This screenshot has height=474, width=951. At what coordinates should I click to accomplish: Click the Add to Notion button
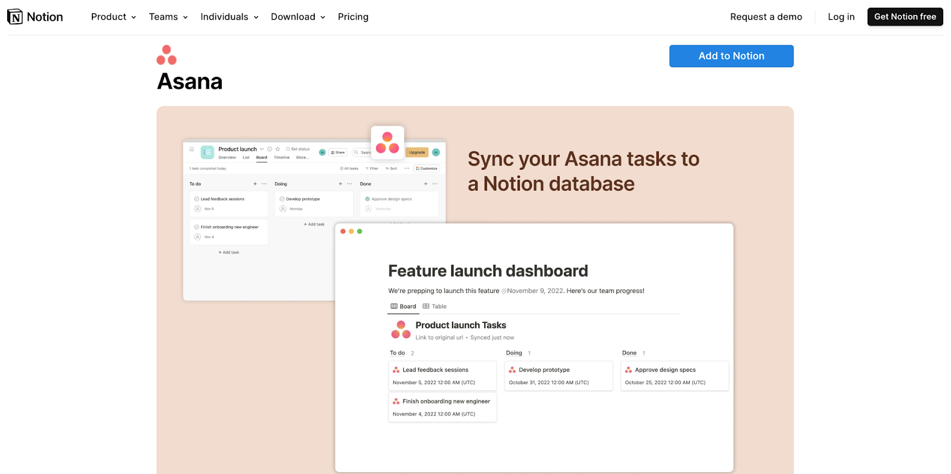pos(731,56)
